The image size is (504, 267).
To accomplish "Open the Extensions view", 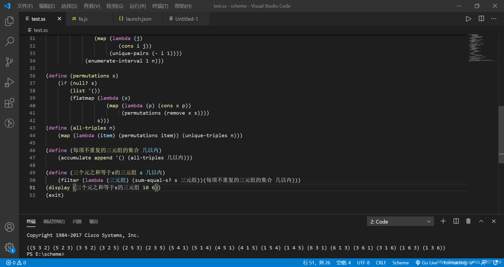I will [x=9, y=103].
